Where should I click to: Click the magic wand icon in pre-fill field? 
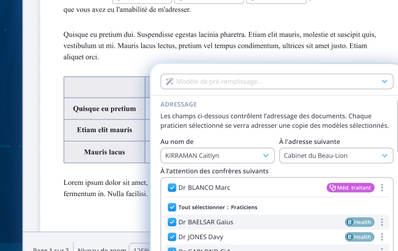pos(169,81)
